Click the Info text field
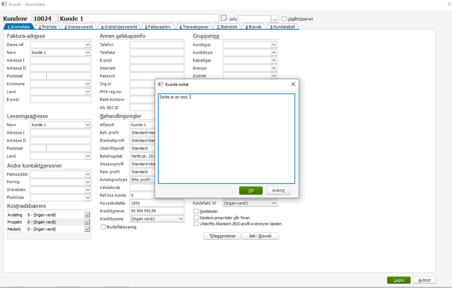Screen dimensions: 452x288 point(254,19)
